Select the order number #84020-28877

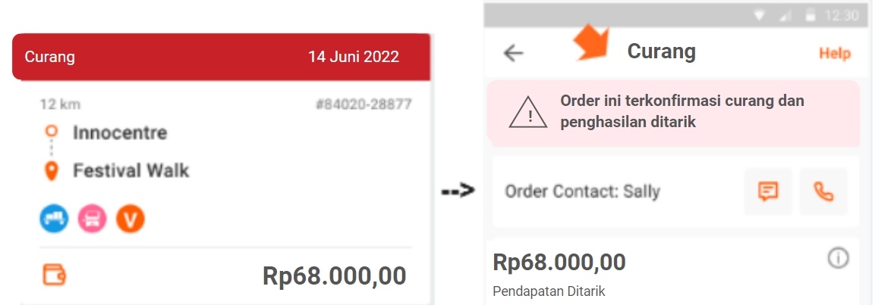[x=364, y=104]
